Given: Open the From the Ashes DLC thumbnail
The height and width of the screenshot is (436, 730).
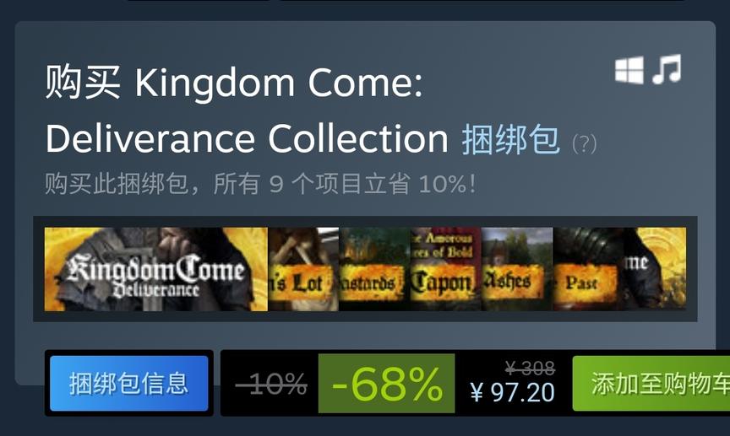Looking at the screenshot, I should (517, 269).
